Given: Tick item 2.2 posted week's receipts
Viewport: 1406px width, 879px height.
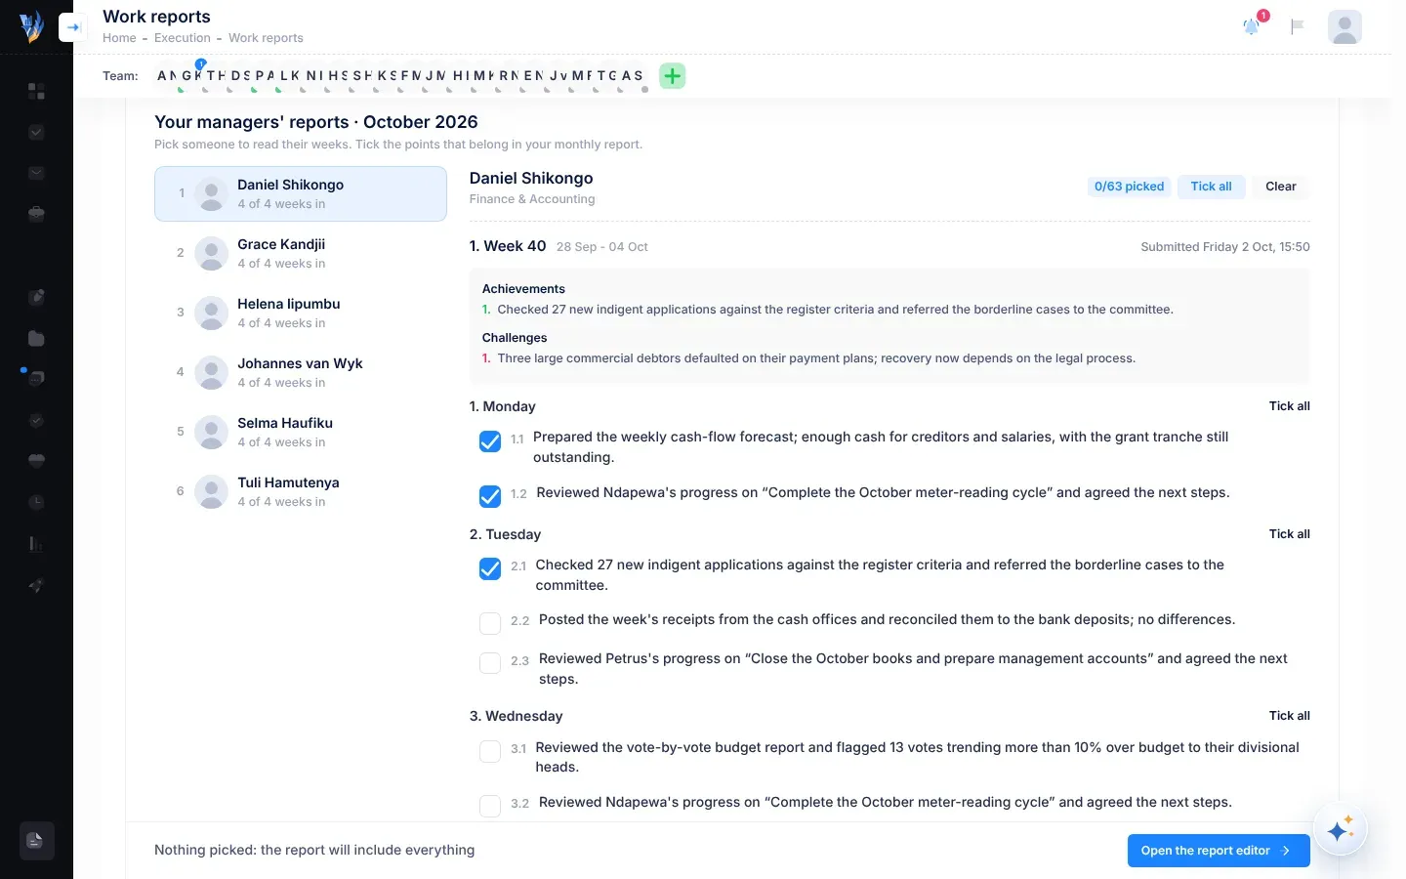Looking at the screenshot, I should tap(490, 623).
